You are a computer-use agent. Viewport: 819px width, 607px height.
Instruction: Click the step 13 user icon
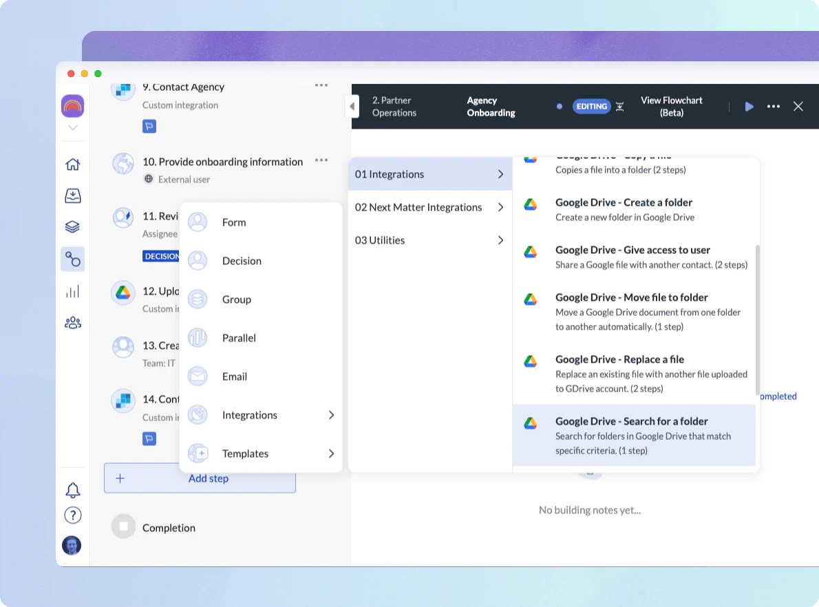pyautogui.click(x=123, y=347)
